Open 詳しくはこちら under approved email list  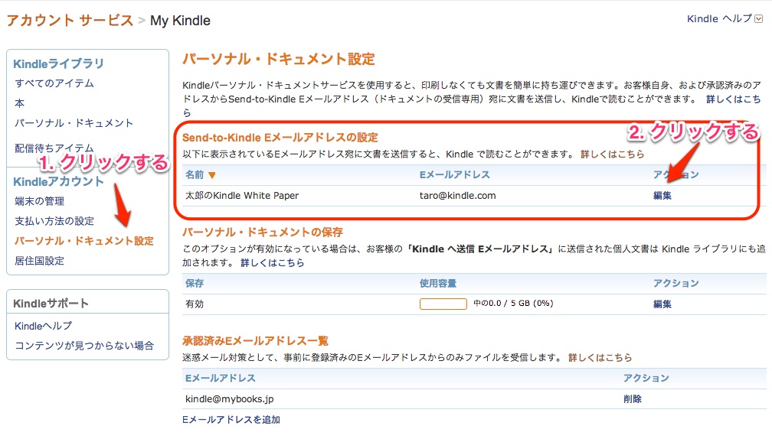(x=600, y=357)
